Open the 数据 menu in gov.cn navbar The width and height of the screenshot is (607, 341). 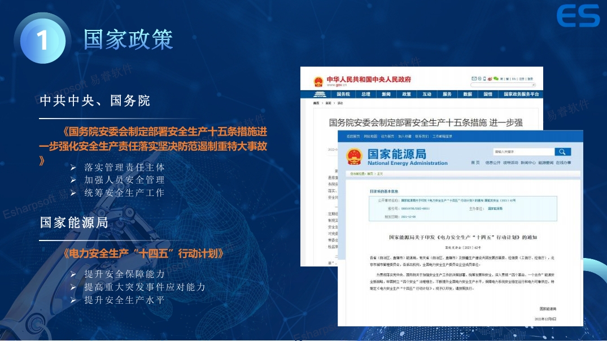tap(468, 94)
